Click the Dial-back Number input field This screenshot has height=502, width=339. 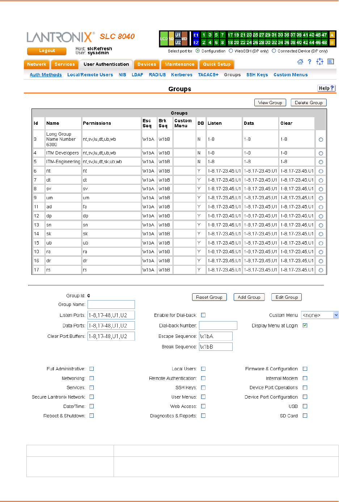(x=218, y=326)
